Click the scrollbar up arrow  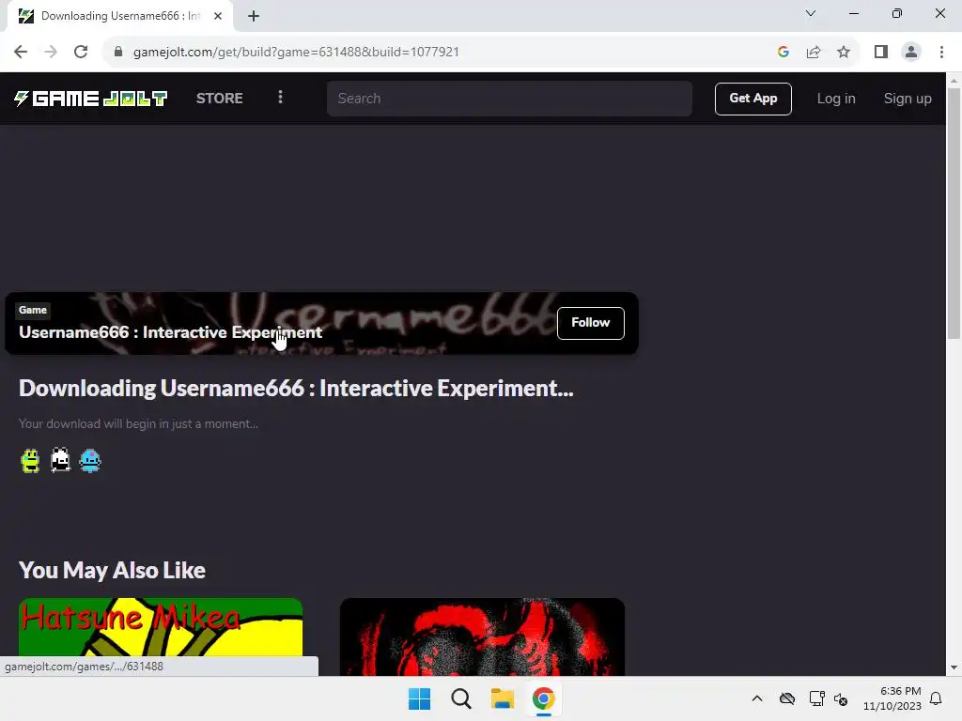954,81
